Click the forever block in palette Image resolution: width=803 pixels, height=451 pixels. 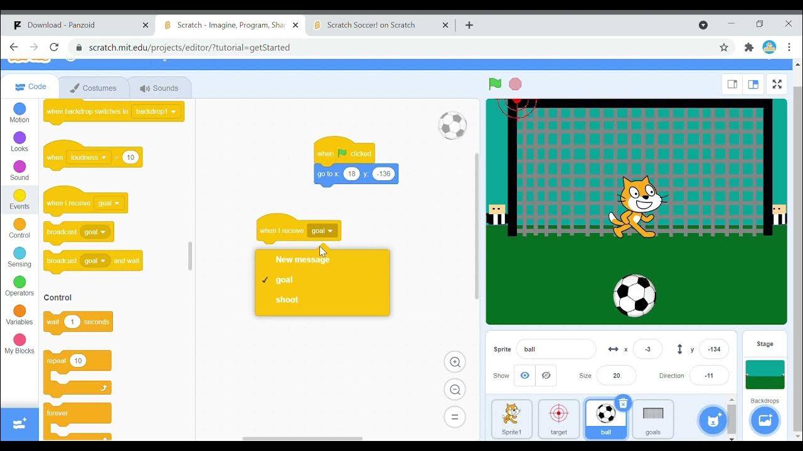point(77,421)
